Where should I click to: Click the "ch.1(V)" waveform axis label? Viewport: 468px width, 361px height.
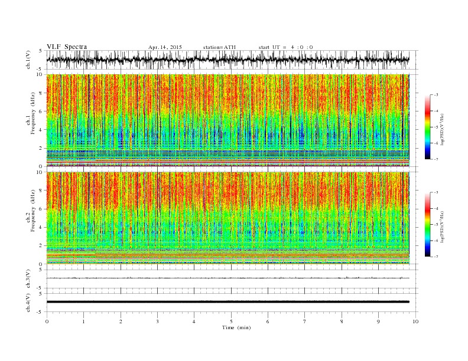(x=28, y=60)
